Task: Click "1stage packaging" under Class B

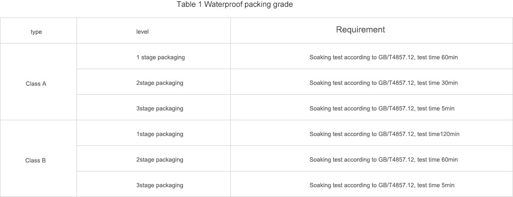Action: (159, 134)
